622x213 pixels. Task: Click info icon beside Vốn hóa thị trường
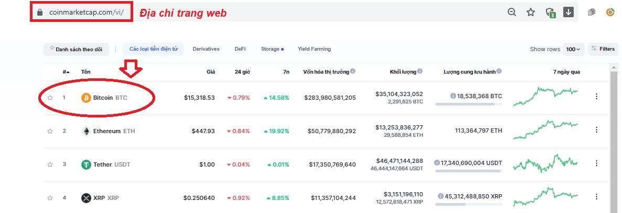[353, 72]
